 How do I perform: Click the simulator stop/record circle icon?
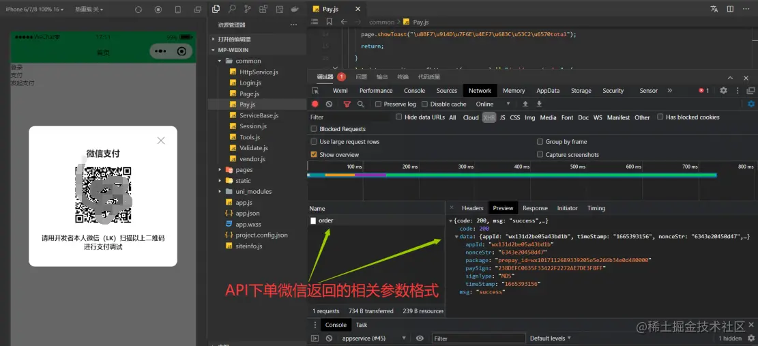coord(158,10)
